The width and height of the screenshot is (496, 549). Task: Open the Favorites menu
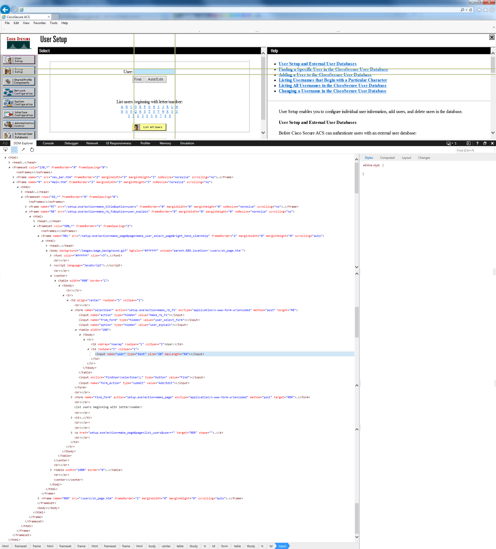40,23
